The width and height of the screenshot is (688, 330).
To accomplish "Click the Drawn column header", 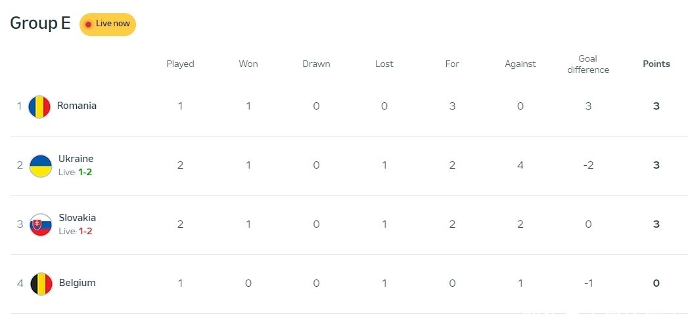I will tap(316, 64).
